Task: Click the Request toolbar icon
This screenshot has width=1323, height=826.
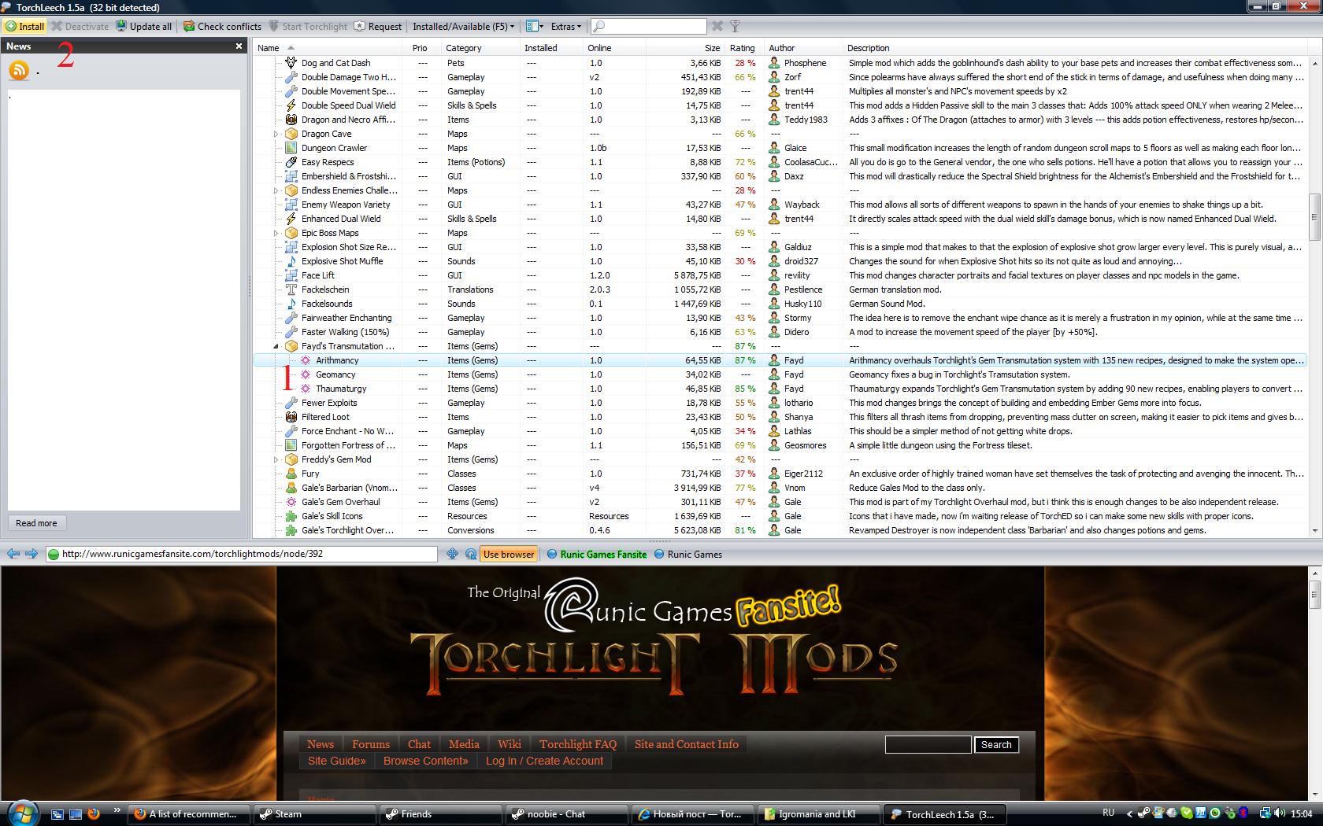Action: pyautogui.click(x=359, y=26)
